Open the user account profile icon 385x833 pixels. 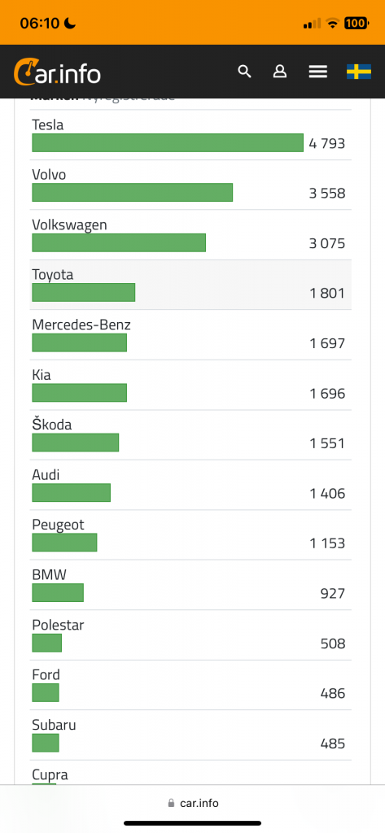click(x=280, y=72)
